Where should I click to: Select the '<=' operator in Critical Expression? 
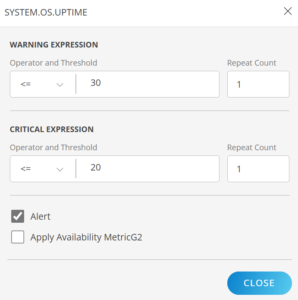(26, 169)
